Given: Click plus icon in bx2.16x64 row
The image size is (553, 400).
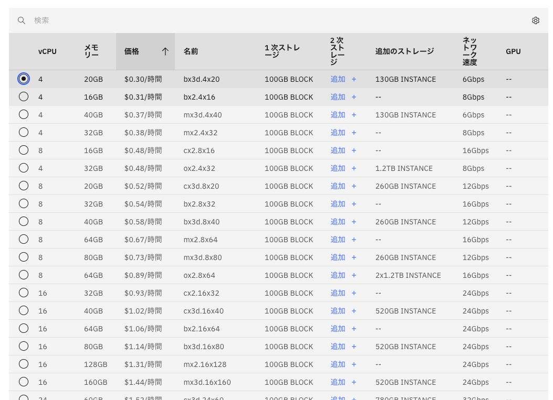Looking at the screenshot, I should 354,329.
